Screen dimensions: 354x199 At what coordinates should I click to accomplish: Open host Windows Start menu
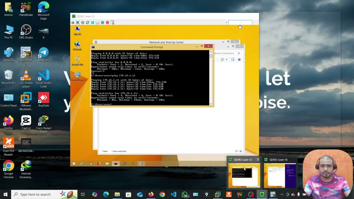[x=6, y=194]
